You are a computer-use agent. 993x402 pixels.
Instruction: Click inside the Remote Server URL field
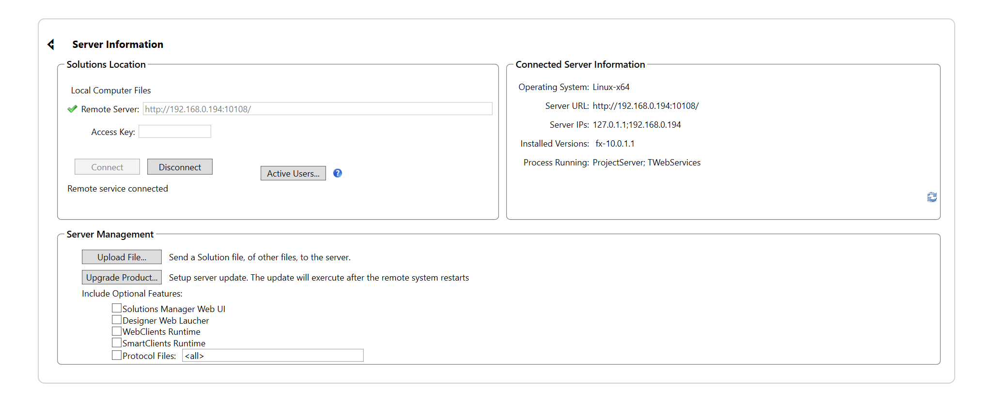[317, 109]
